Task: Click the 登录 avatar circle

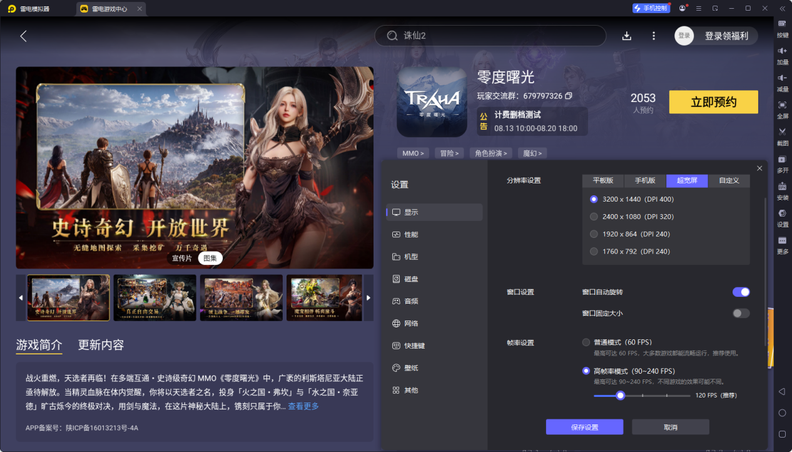Action: 684,36
